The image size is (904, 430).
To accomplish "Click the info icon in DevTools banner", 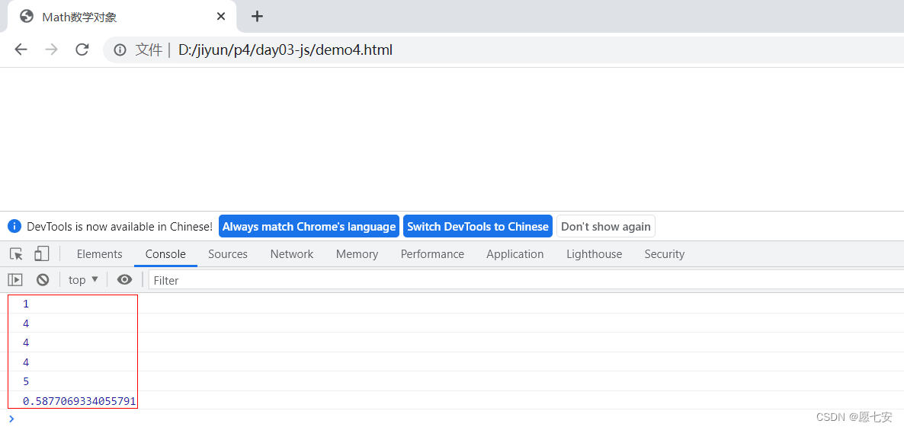I will click(15, 226).
